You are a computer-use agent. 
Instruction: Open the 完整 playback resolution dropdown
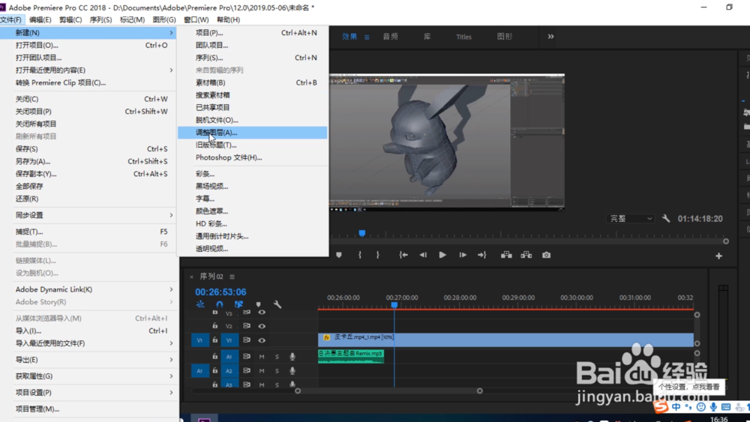tap(631, 218)
